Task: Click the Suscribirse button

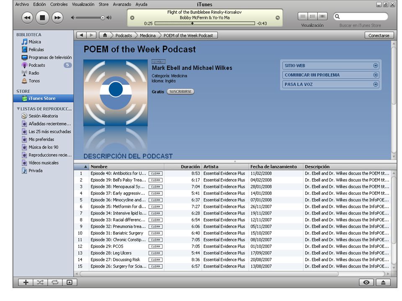Action: [x=180, y=92]
